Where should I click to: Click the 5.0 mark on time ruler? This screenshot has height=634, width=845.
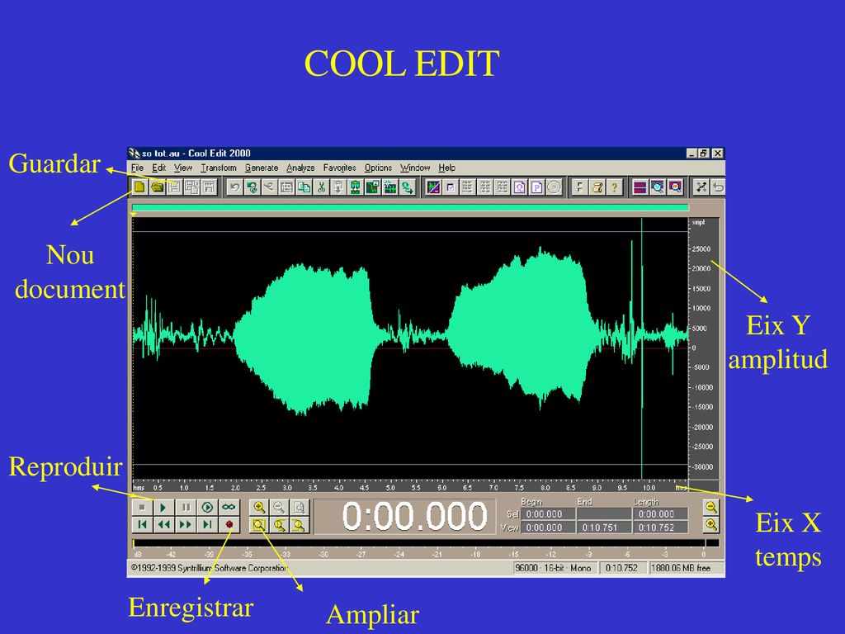tap(390, 487)
